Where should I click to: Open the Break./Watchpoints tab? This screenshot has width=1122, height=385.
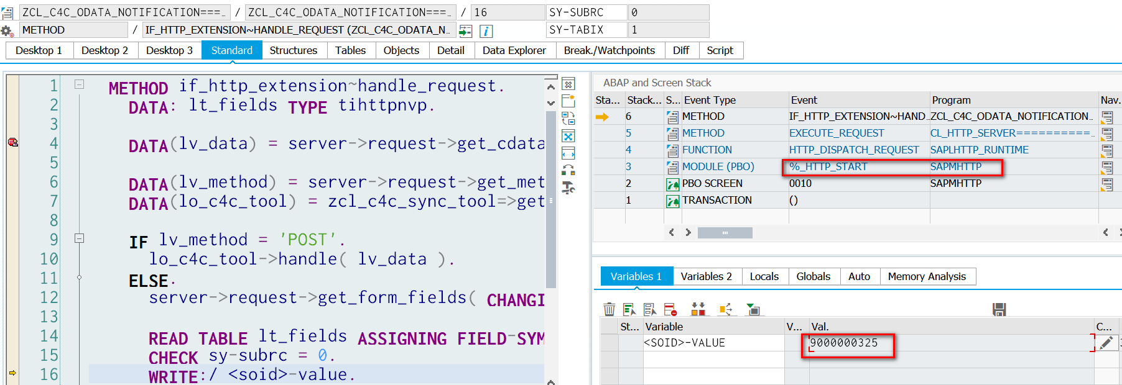coord(610,50)
